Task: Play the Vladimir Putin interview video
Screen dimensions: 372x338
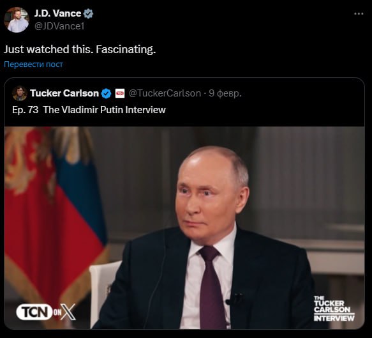Action: [x=184, y=227]
